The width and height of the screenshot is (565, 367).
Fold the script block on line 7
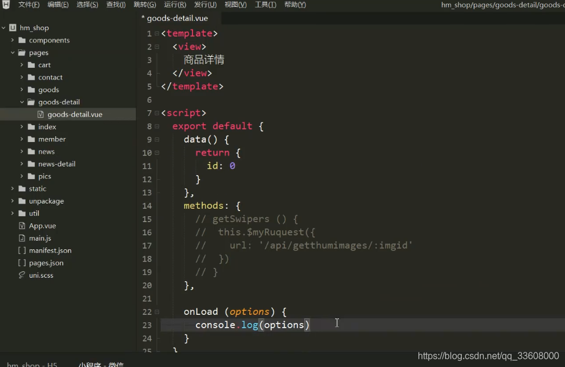pos(157,113)
